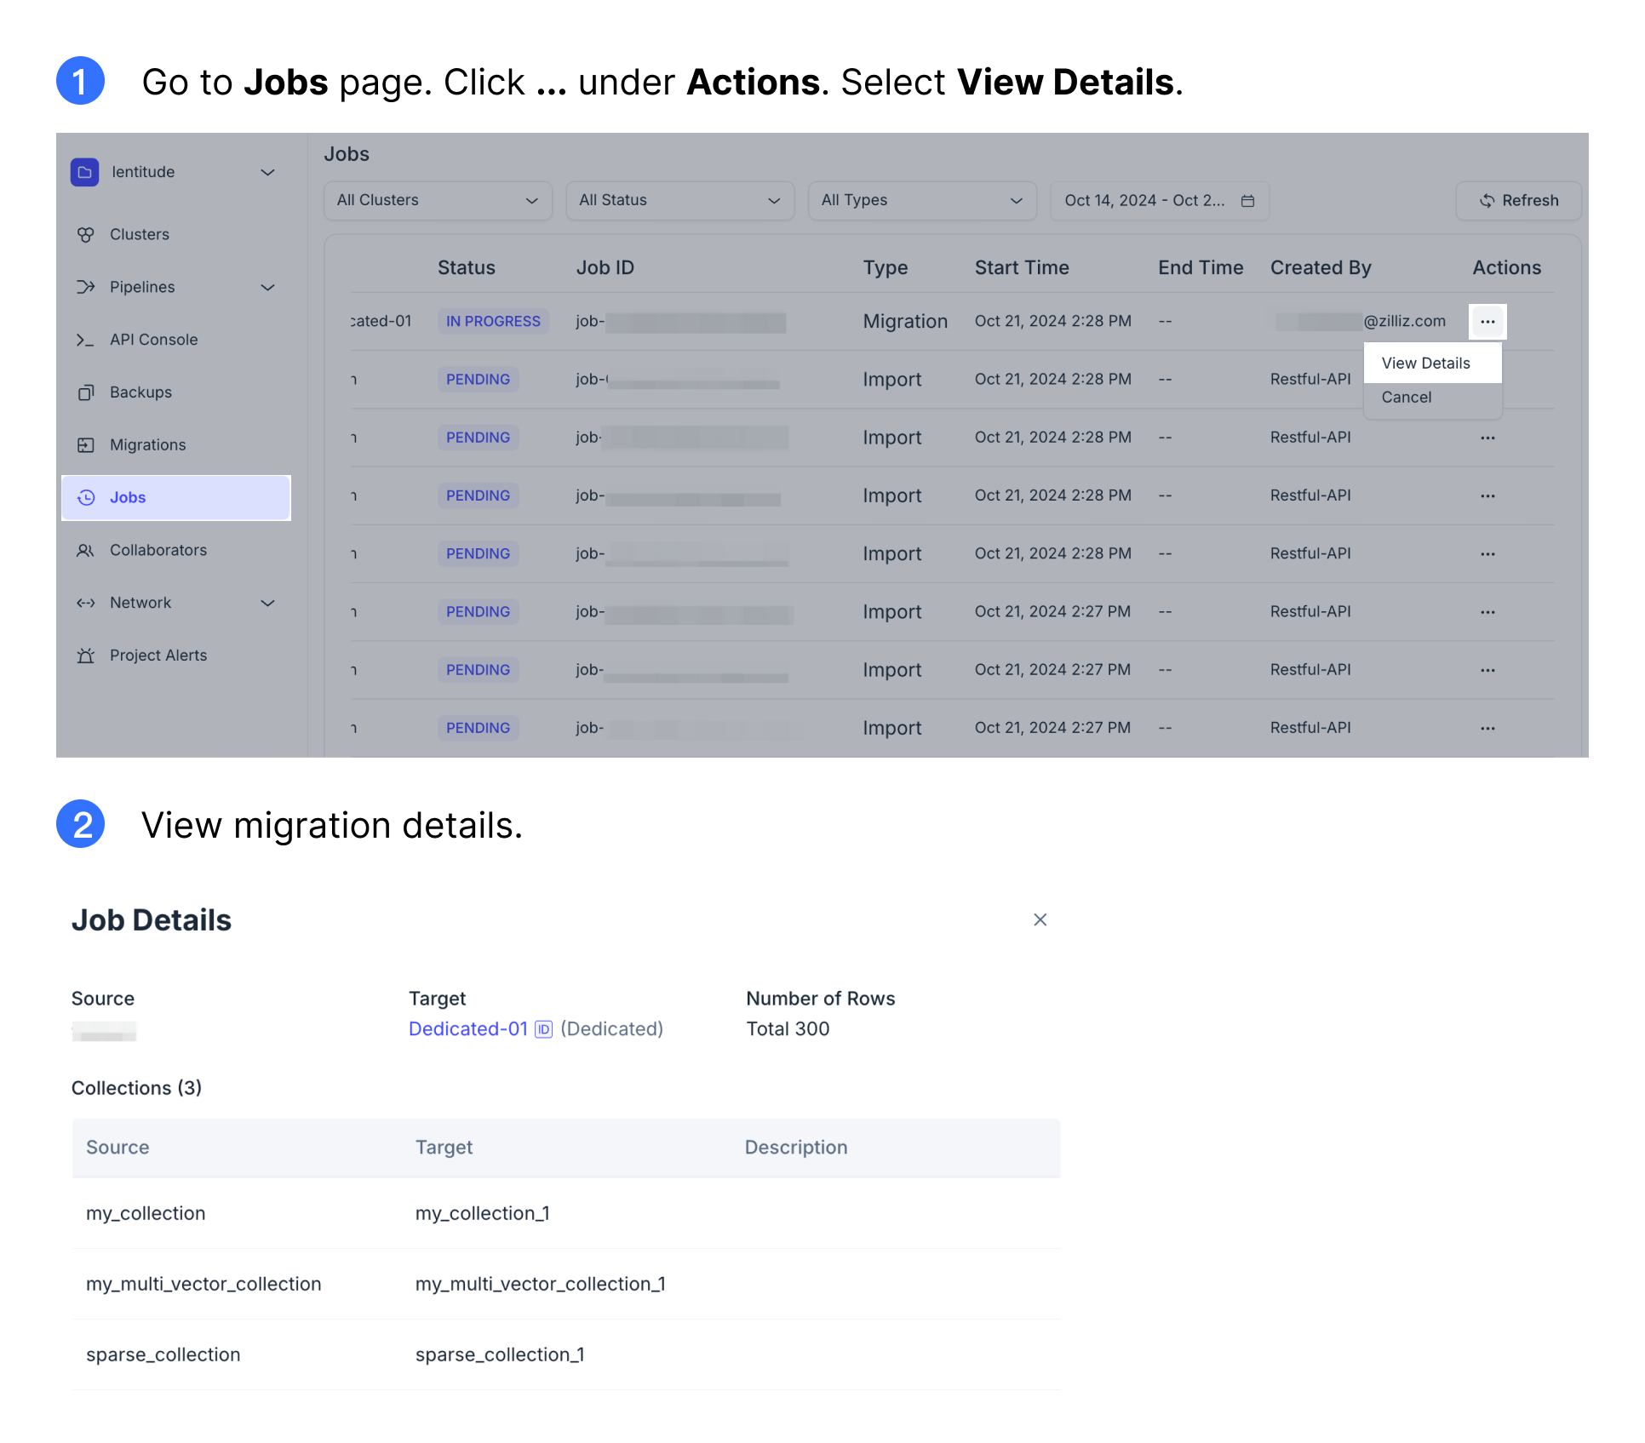Screen dimensions: 1645x1443
Task: Click the Migrations sidebar icon
Action: coord(86,445)
